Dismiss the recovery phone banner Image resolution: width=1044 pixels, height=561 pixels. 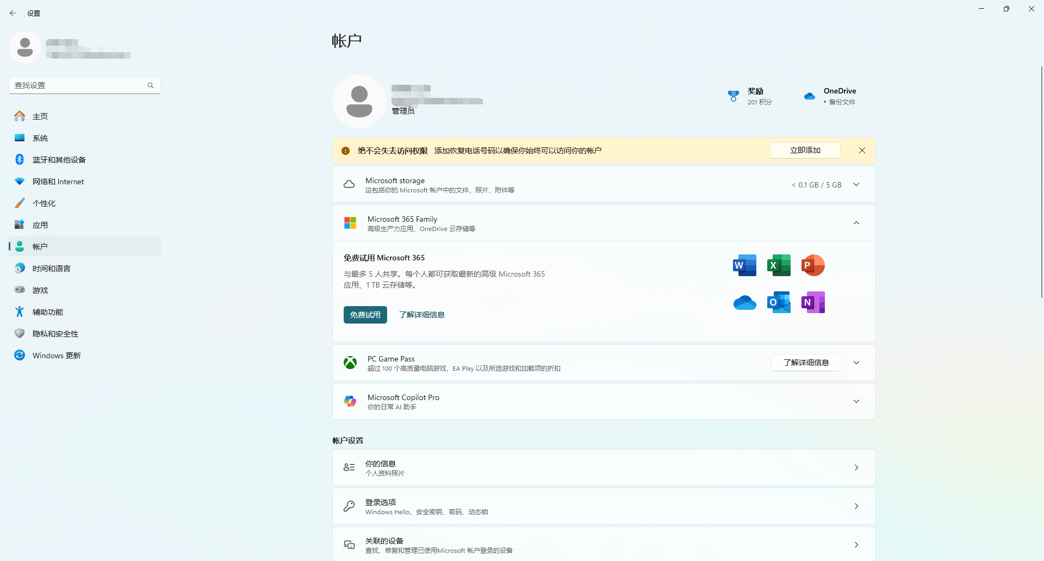pos(862,151)
